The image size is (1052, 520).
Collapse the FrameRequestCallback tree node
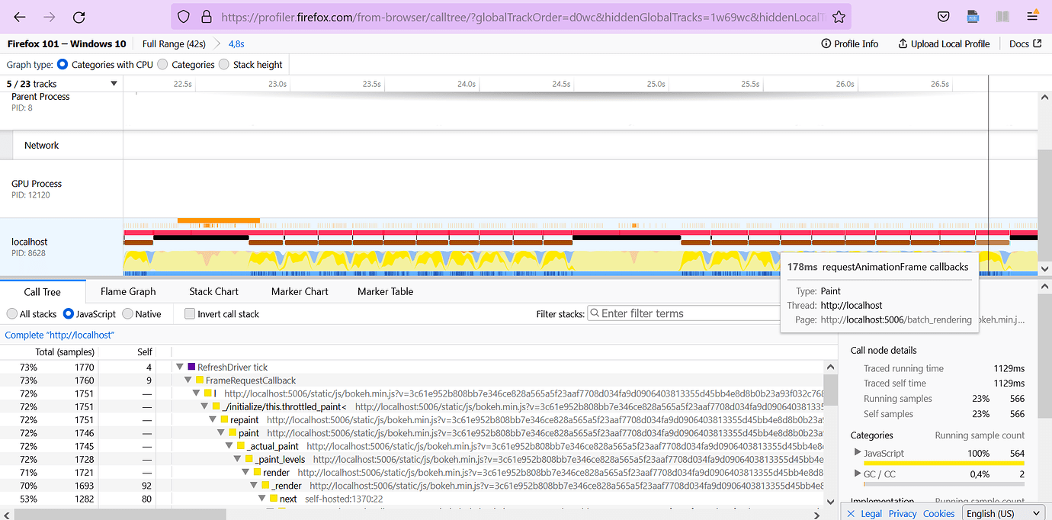point(188,380)
